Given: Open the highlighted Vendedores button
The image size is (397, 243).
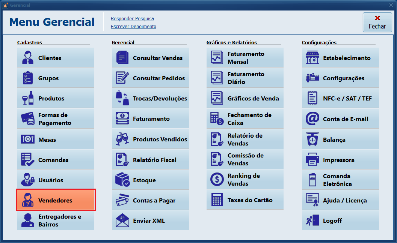Looking at the screenshot, I should pos(56,200).
